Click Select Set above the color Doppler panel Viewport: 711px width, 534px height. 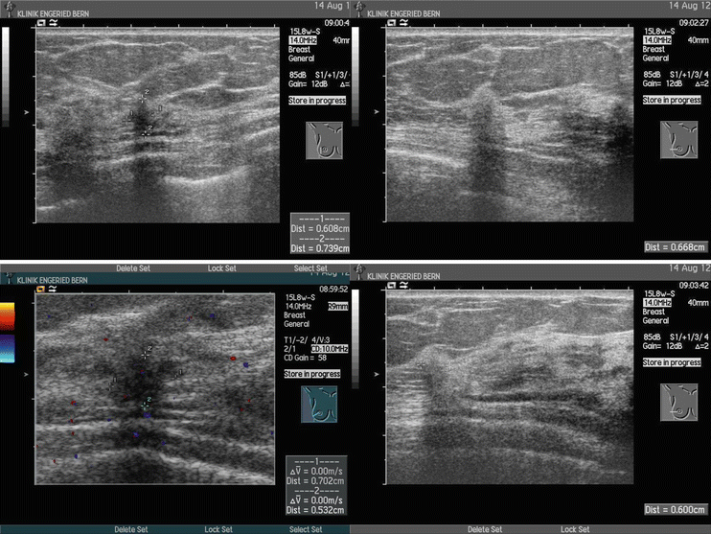point(312,268)
